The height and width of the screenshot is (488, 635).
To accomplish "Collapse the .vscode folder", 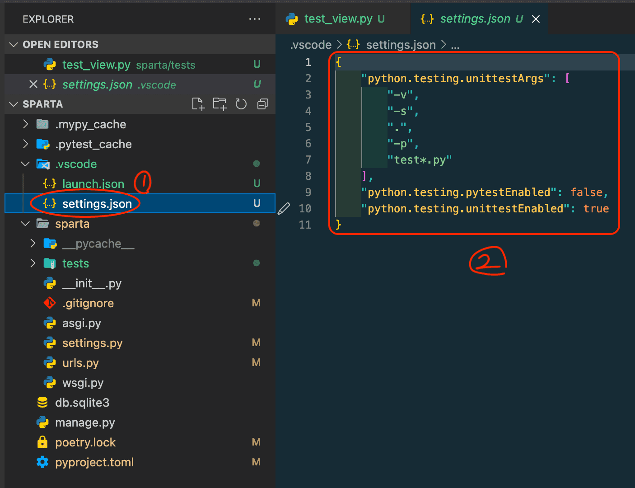I will (25, 164).
